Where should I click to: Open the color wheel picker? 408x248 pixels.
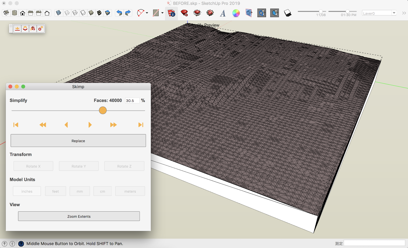coord(236,13)
